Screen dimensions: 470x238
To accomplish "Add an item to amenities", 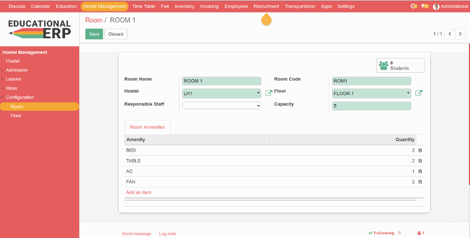I will [x=138, y=192].
